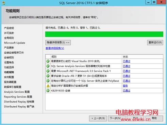Go back with 上一步(B) button

98,118
